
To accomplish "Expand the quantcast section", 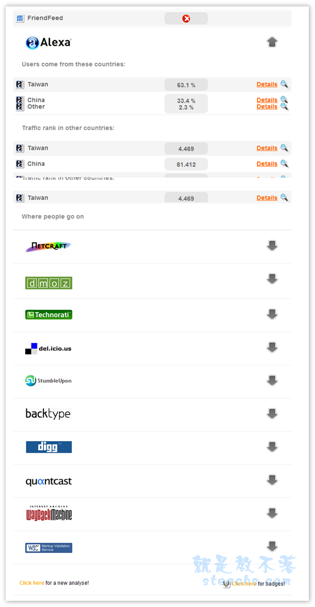I will [x=272, y=480].
